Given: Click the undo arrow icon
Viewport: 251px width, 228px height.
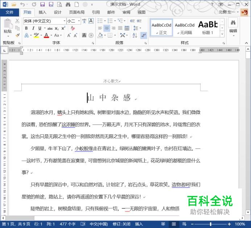Looking at the screenshot, I should point(22,4).
